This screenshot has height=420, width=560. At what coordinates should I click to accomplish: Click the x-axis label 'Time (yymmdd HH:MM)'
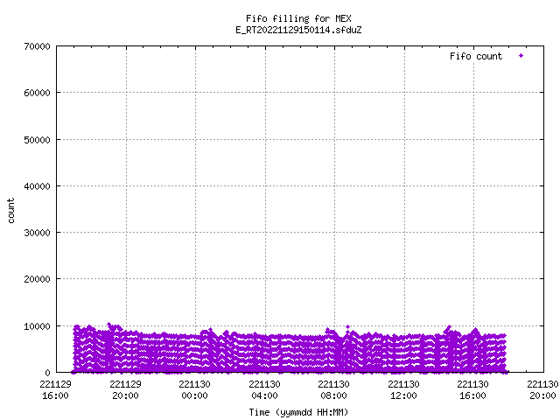click(298, 412)
